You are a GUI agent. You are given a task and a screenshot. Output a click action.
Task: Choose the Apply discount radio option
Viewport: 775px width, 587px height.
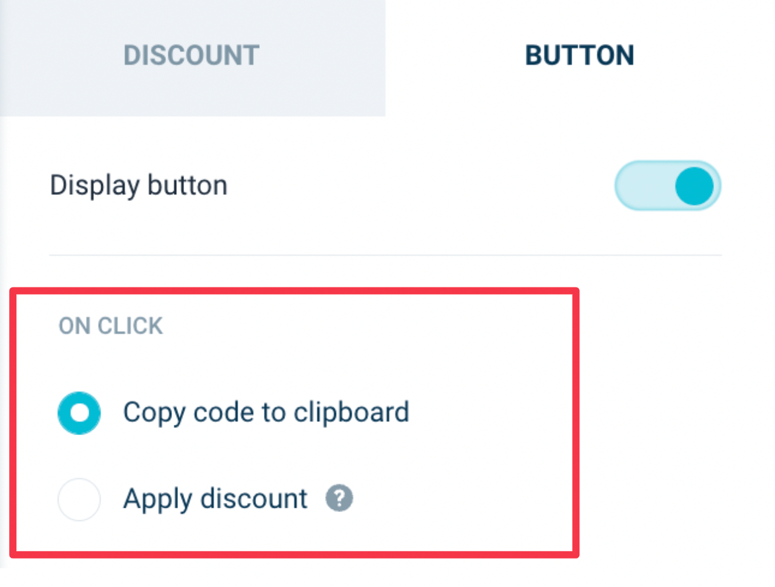point(79,499)
